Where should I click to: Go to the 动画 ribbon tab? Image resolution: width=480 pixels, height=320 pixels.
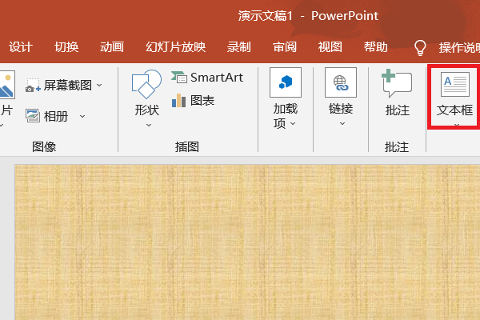point(111,46)
